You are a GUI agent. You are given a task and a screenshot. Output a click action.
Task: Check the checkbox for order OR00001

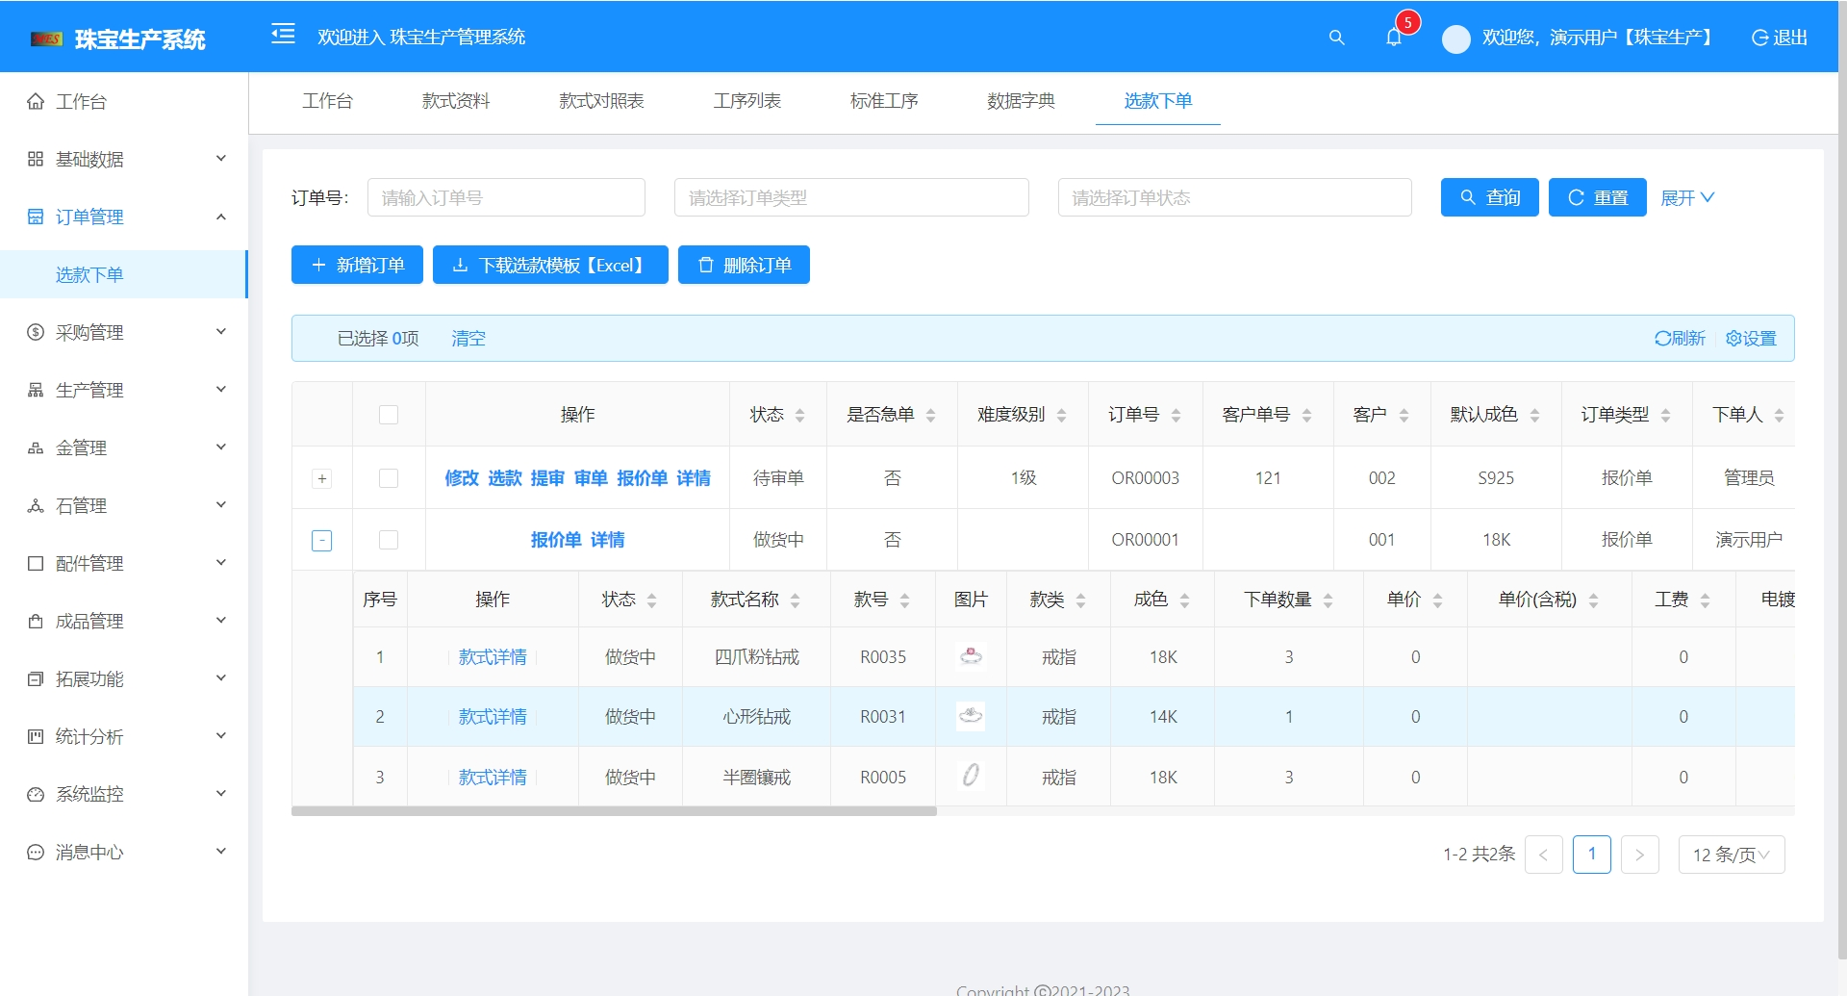tap(389, 540)
